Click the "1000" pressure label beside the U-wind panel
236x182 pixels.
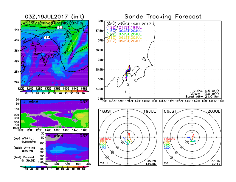[x=16, y=128]
